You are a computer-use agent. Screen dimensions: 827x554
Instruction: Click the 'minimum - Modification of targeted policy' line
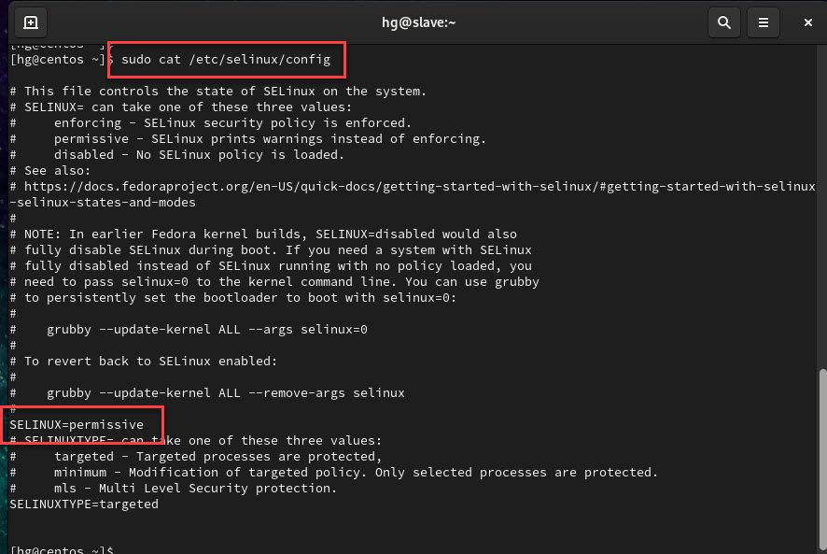356,472
